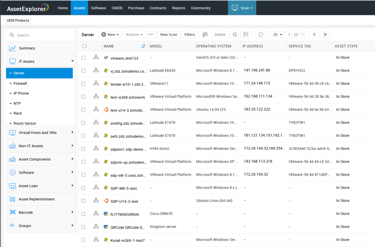
Task: Expand the Virtual Hosts and VMs arrow
Action: tap(72, 132)
